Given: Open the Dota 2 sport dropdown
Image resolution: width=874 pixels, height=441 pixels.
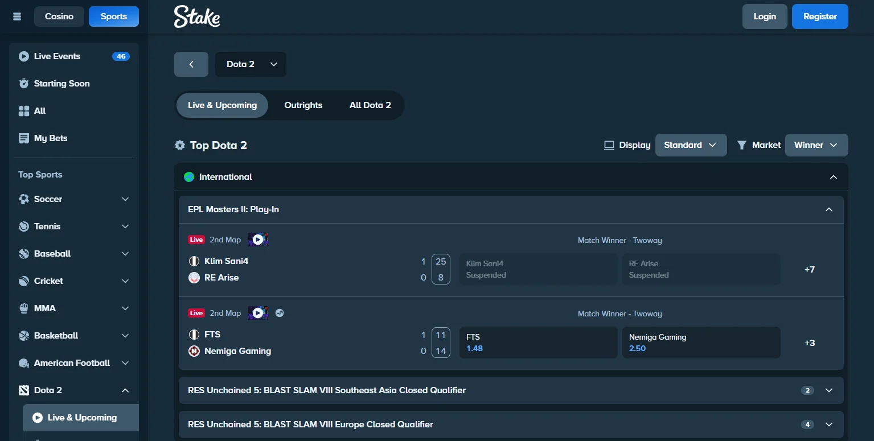Looking at the screenshot, I should pos(251,64).
